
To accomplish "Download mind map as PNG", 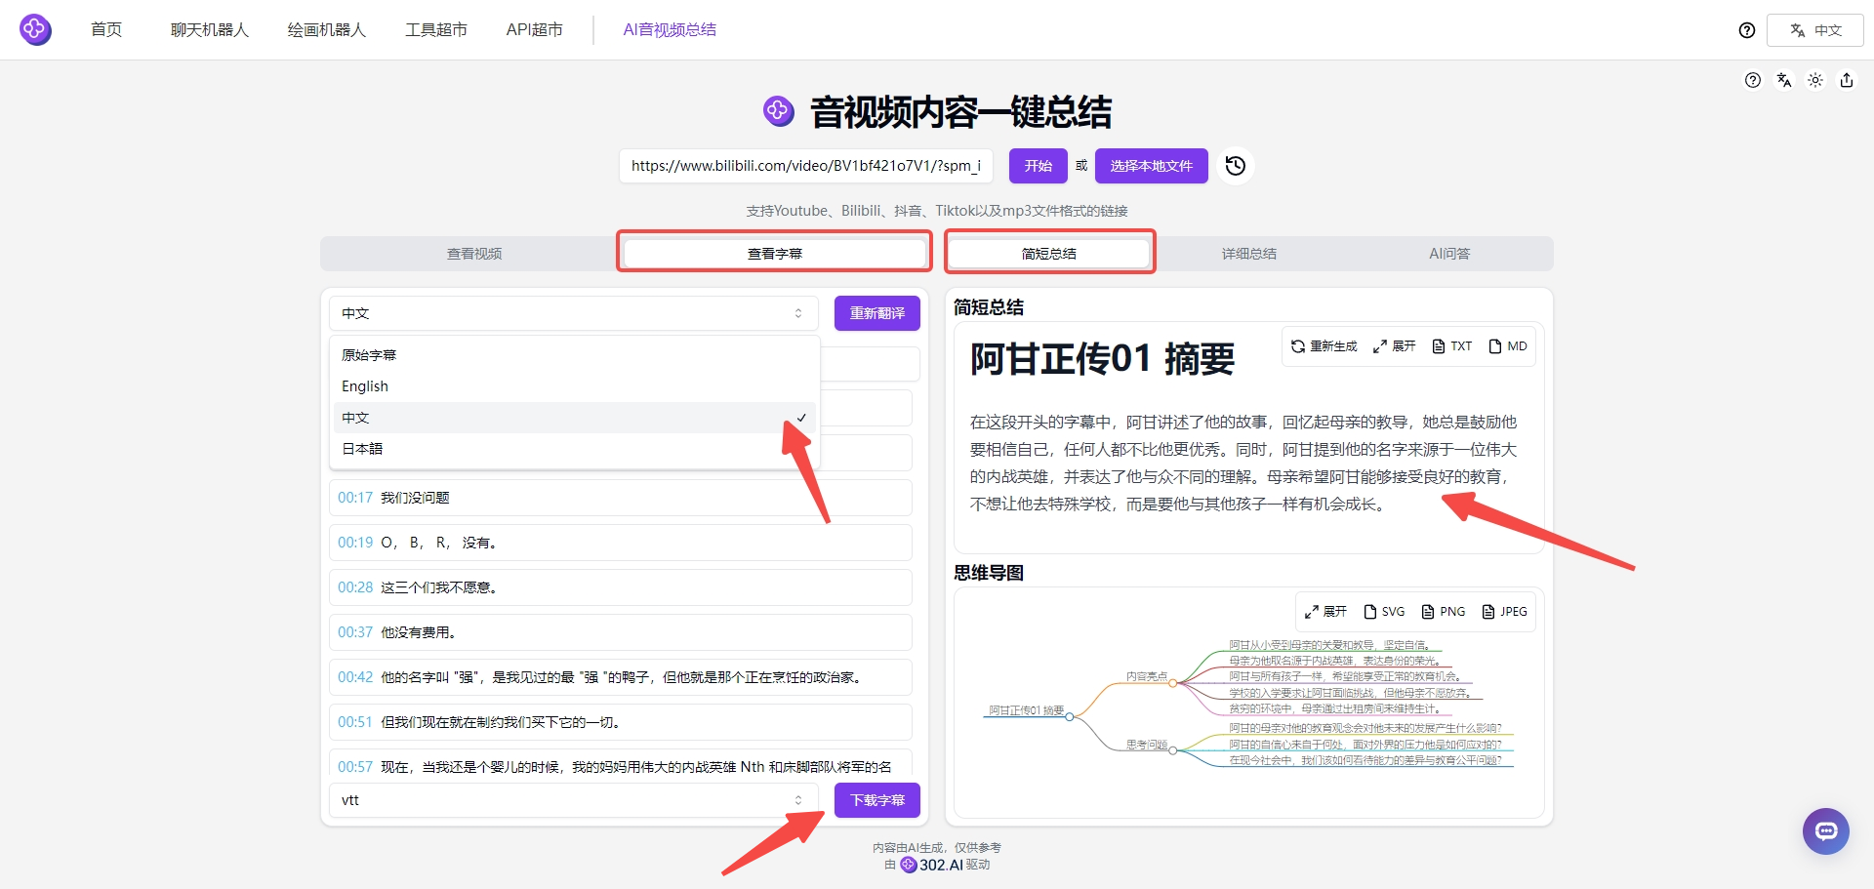I will coord(1444,612).
